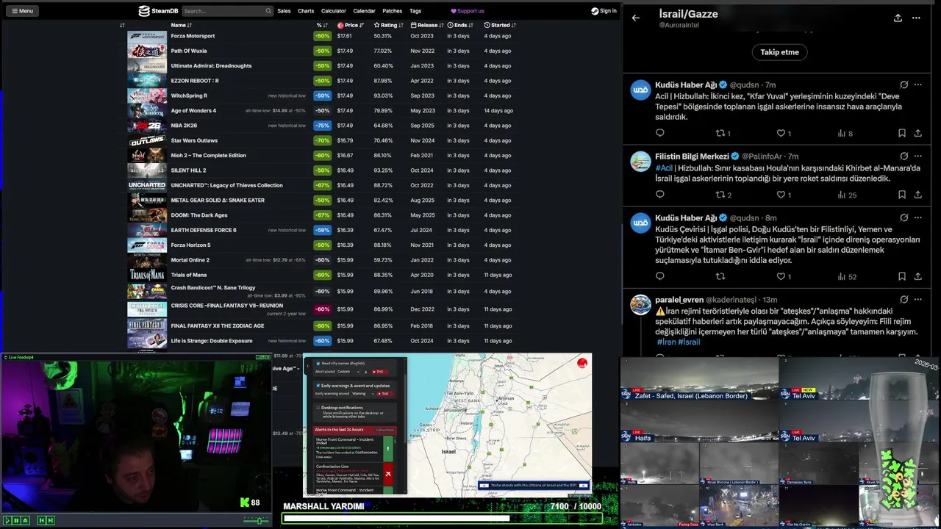
Task: Sort the table by Started column
Action: [x=500, y=25]
